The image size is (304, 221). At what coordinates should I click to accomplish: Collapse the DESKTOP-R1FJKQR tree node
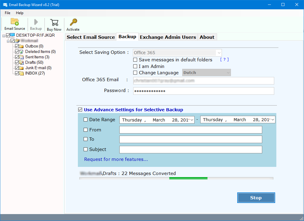click(x=4, y=35)
